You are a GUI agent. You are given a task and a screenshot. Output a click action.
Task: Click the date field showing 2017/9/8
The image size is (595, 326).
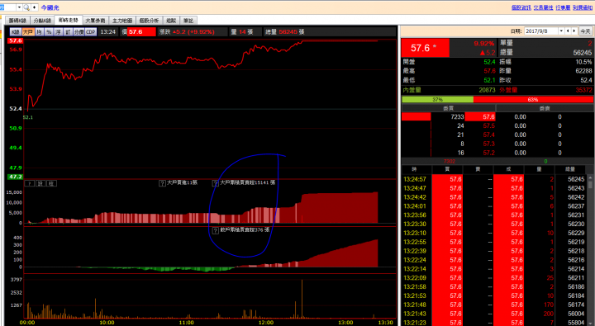[541, 31]
